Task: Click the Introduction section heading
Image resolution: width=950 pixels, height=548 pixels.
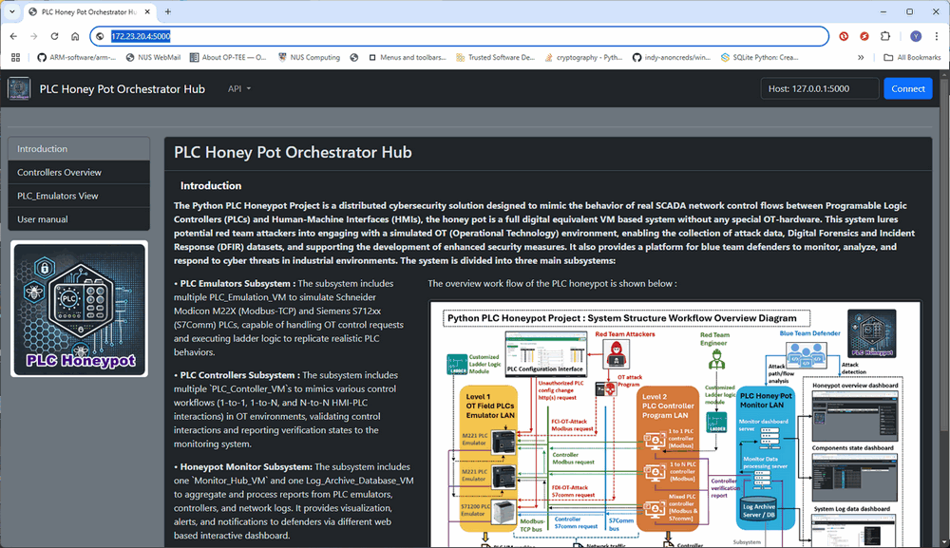Action: [x=211, y=186]
